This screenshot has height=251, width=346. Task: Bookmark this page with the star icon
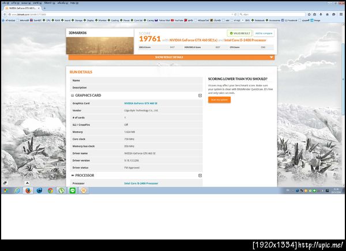[309, 14]
